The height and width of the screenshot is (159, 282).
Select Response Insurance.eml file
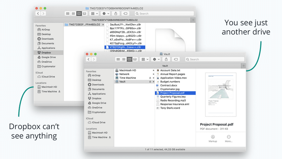click(175, 104)
